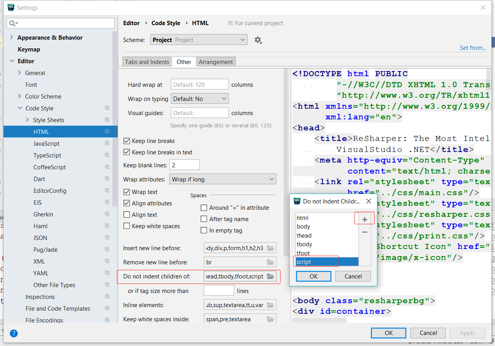This screenshot has width=495, height=346.
Task: Open the 'Wrap attributes' dropdown
Action: (223, 179)
